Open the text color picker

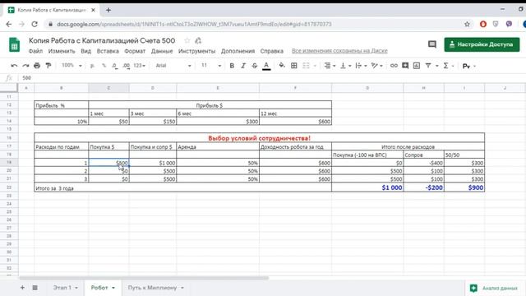click(x=266, y=66)
